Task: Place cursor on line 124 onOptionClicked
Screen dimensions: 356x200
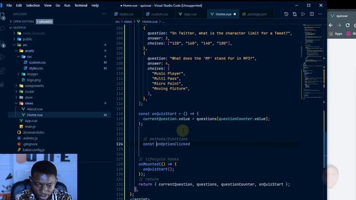Action: tap(173, 144)
